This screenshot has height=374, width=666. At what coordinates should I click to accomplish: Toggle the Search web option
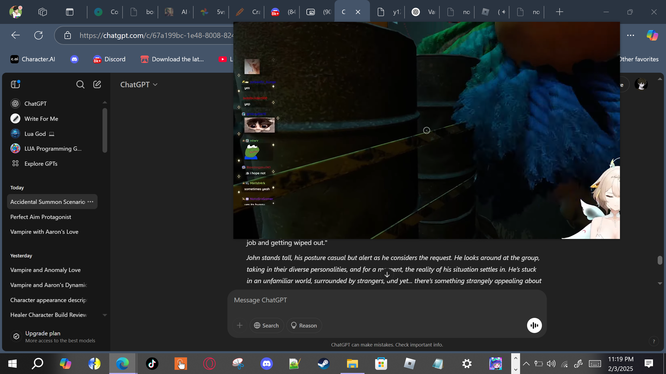(267, 325)
